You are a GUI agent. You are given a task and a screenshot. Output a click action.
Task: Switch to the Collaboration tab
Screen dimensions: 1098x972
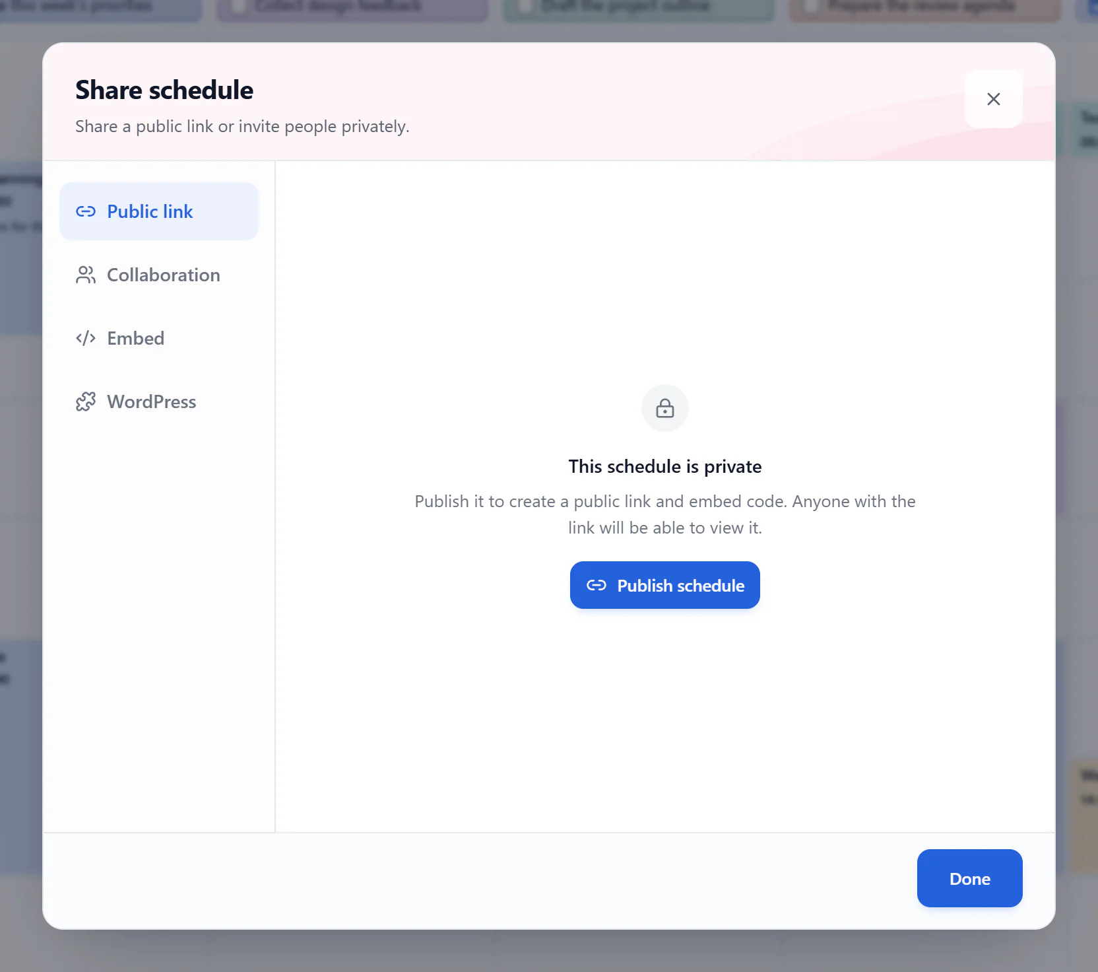(159, 275)
